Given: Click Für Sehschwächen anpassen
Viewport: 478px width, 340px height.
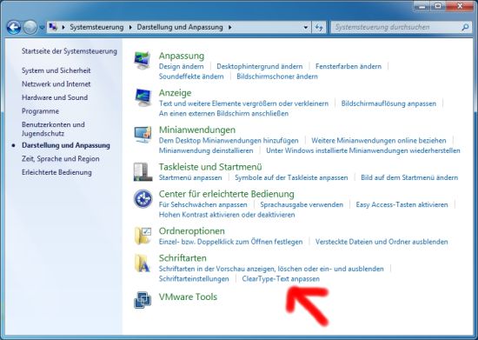Looking at the screenshot, I should [x=202, y=205].
